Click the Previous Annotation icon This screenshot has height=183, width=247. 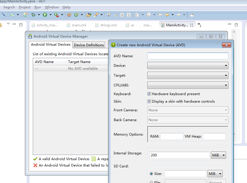click(148, 15)
